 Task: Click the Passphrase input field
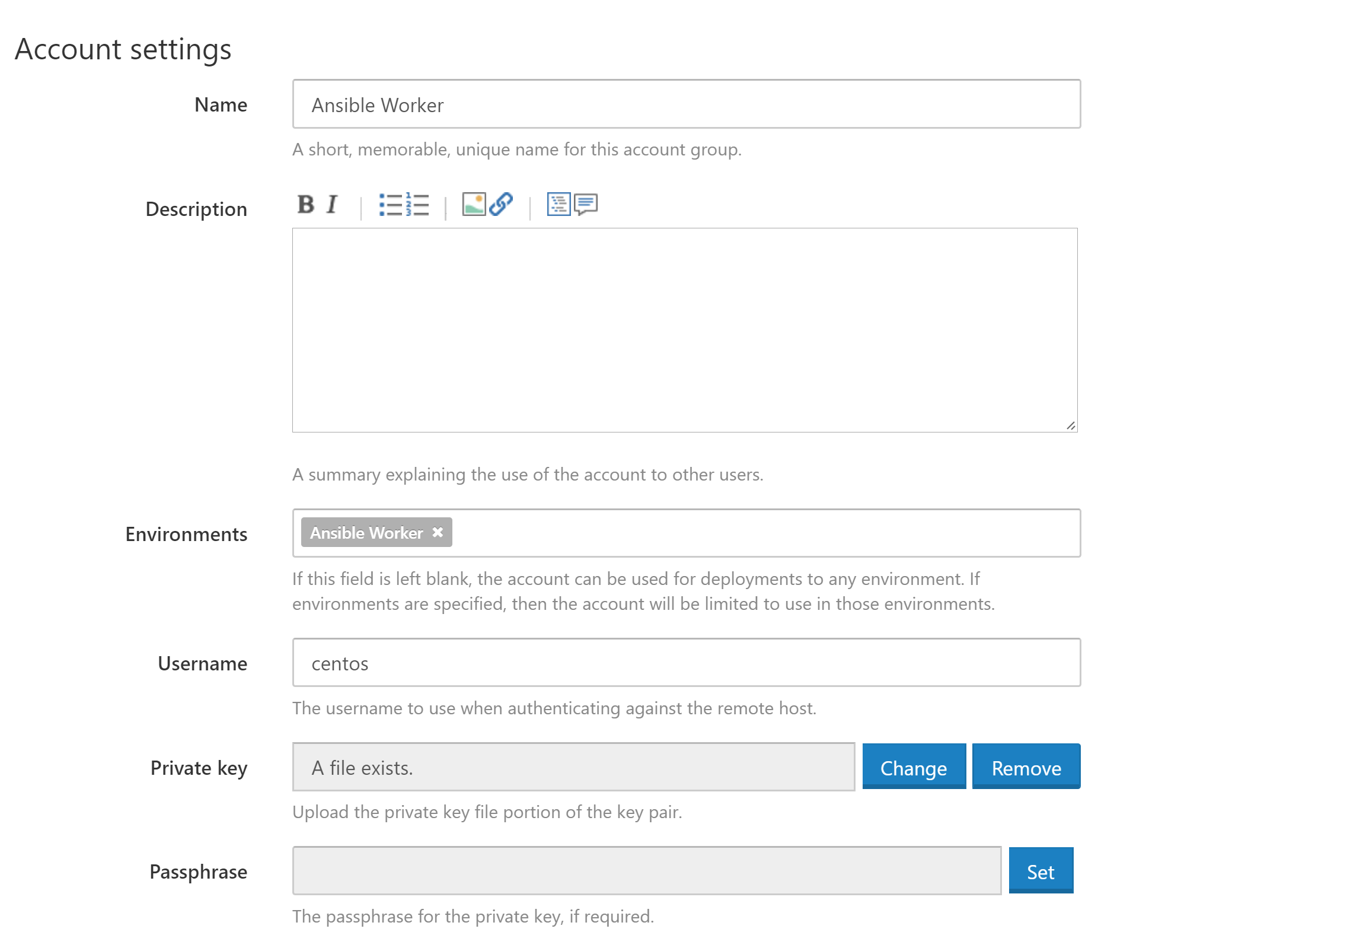[646, 870]
